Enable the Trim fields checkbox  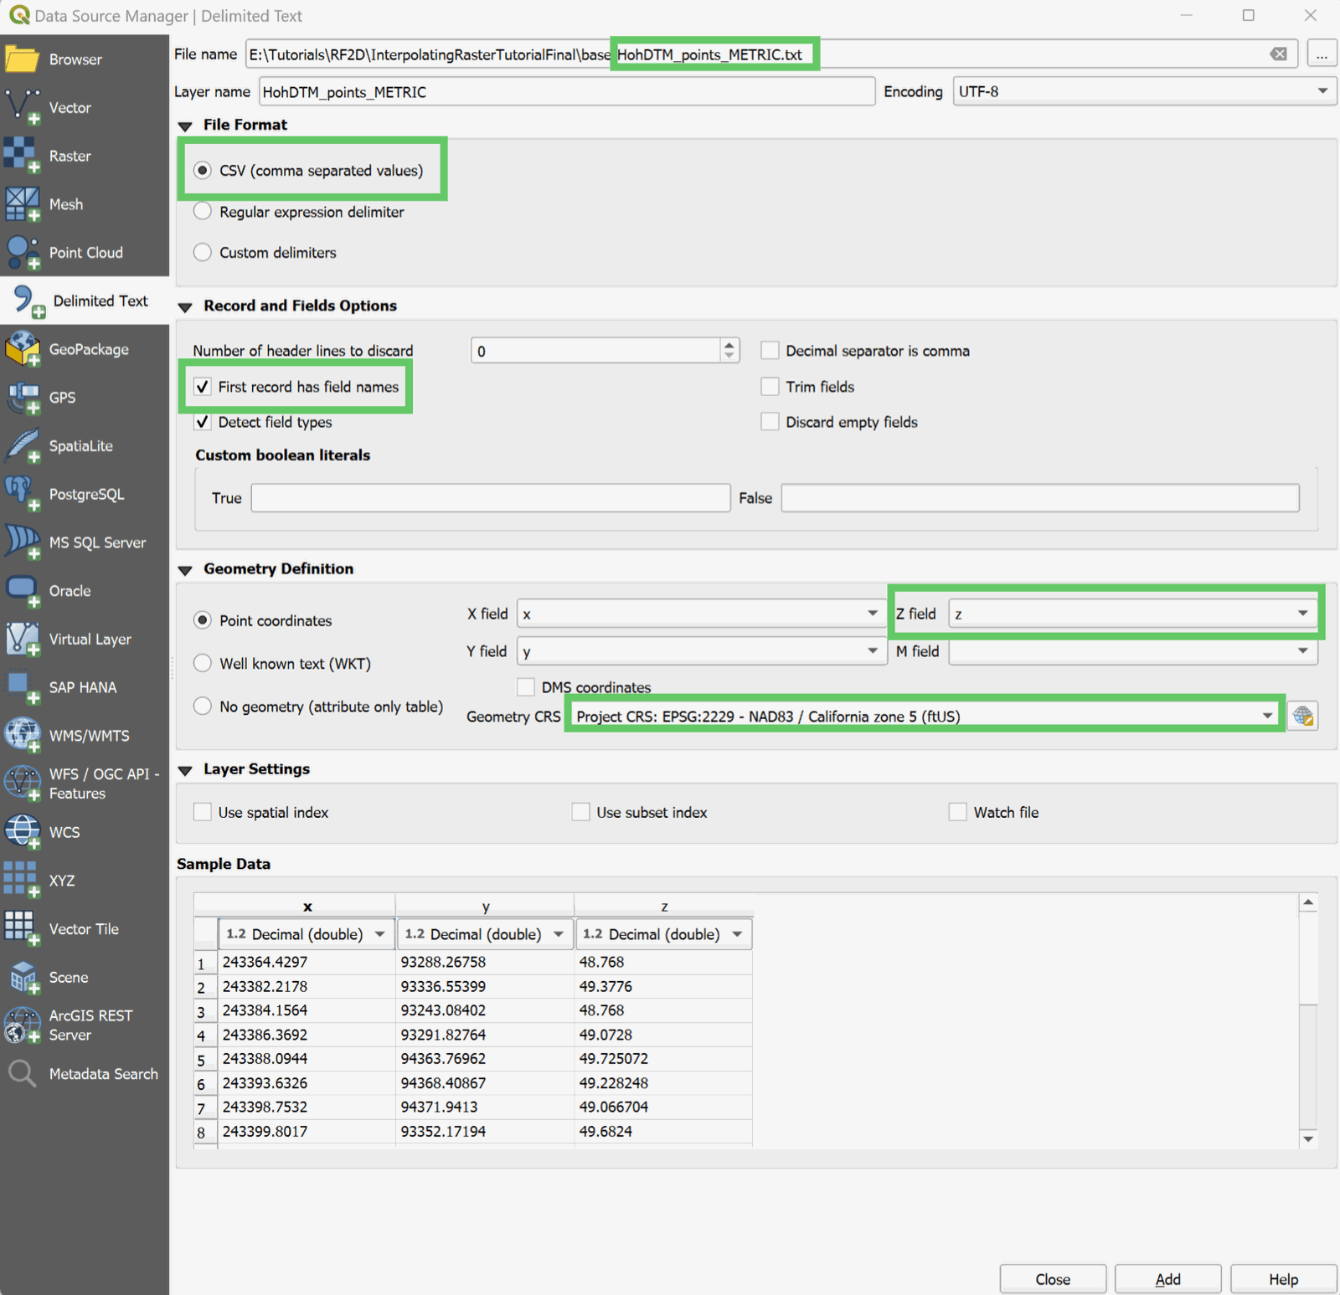tap(770, 387)
